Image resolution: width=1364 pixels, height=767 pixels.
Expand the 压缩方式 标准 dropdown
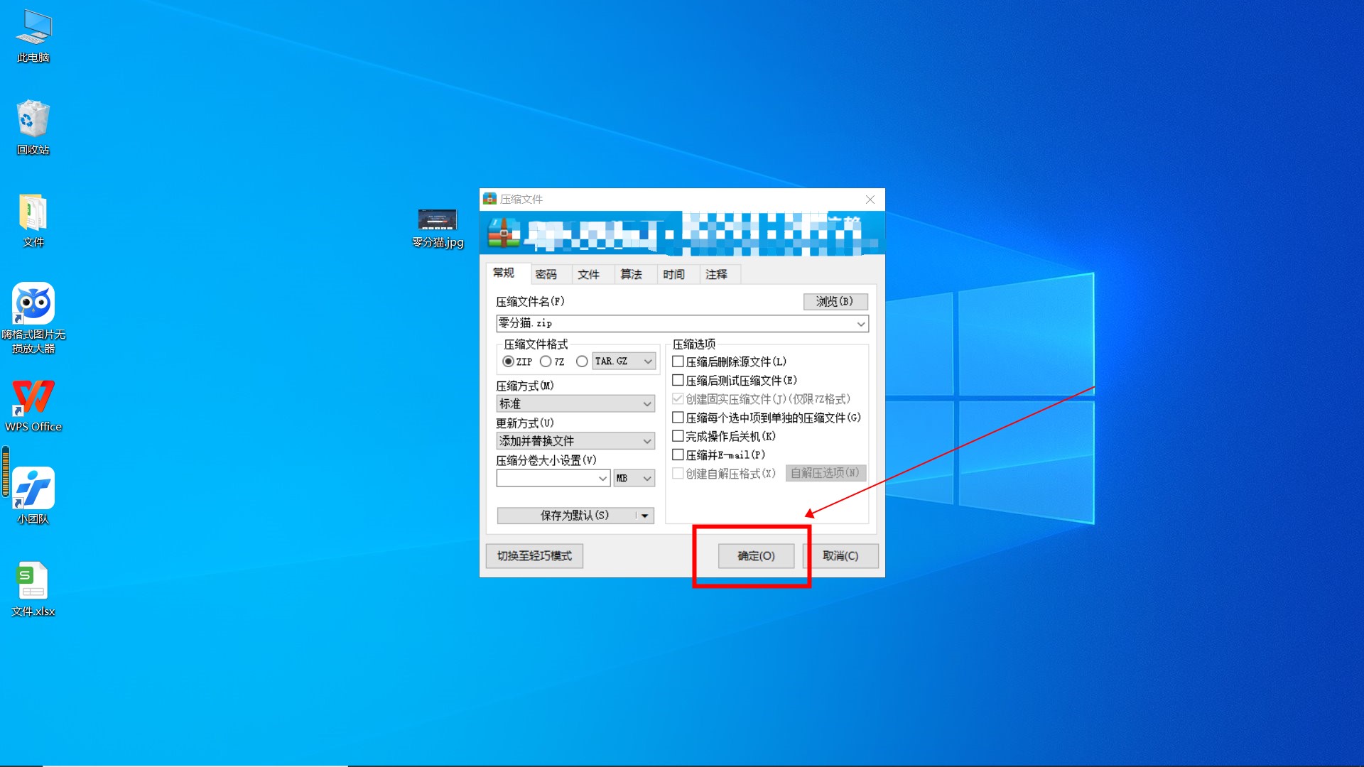click(x=575, y=403)
